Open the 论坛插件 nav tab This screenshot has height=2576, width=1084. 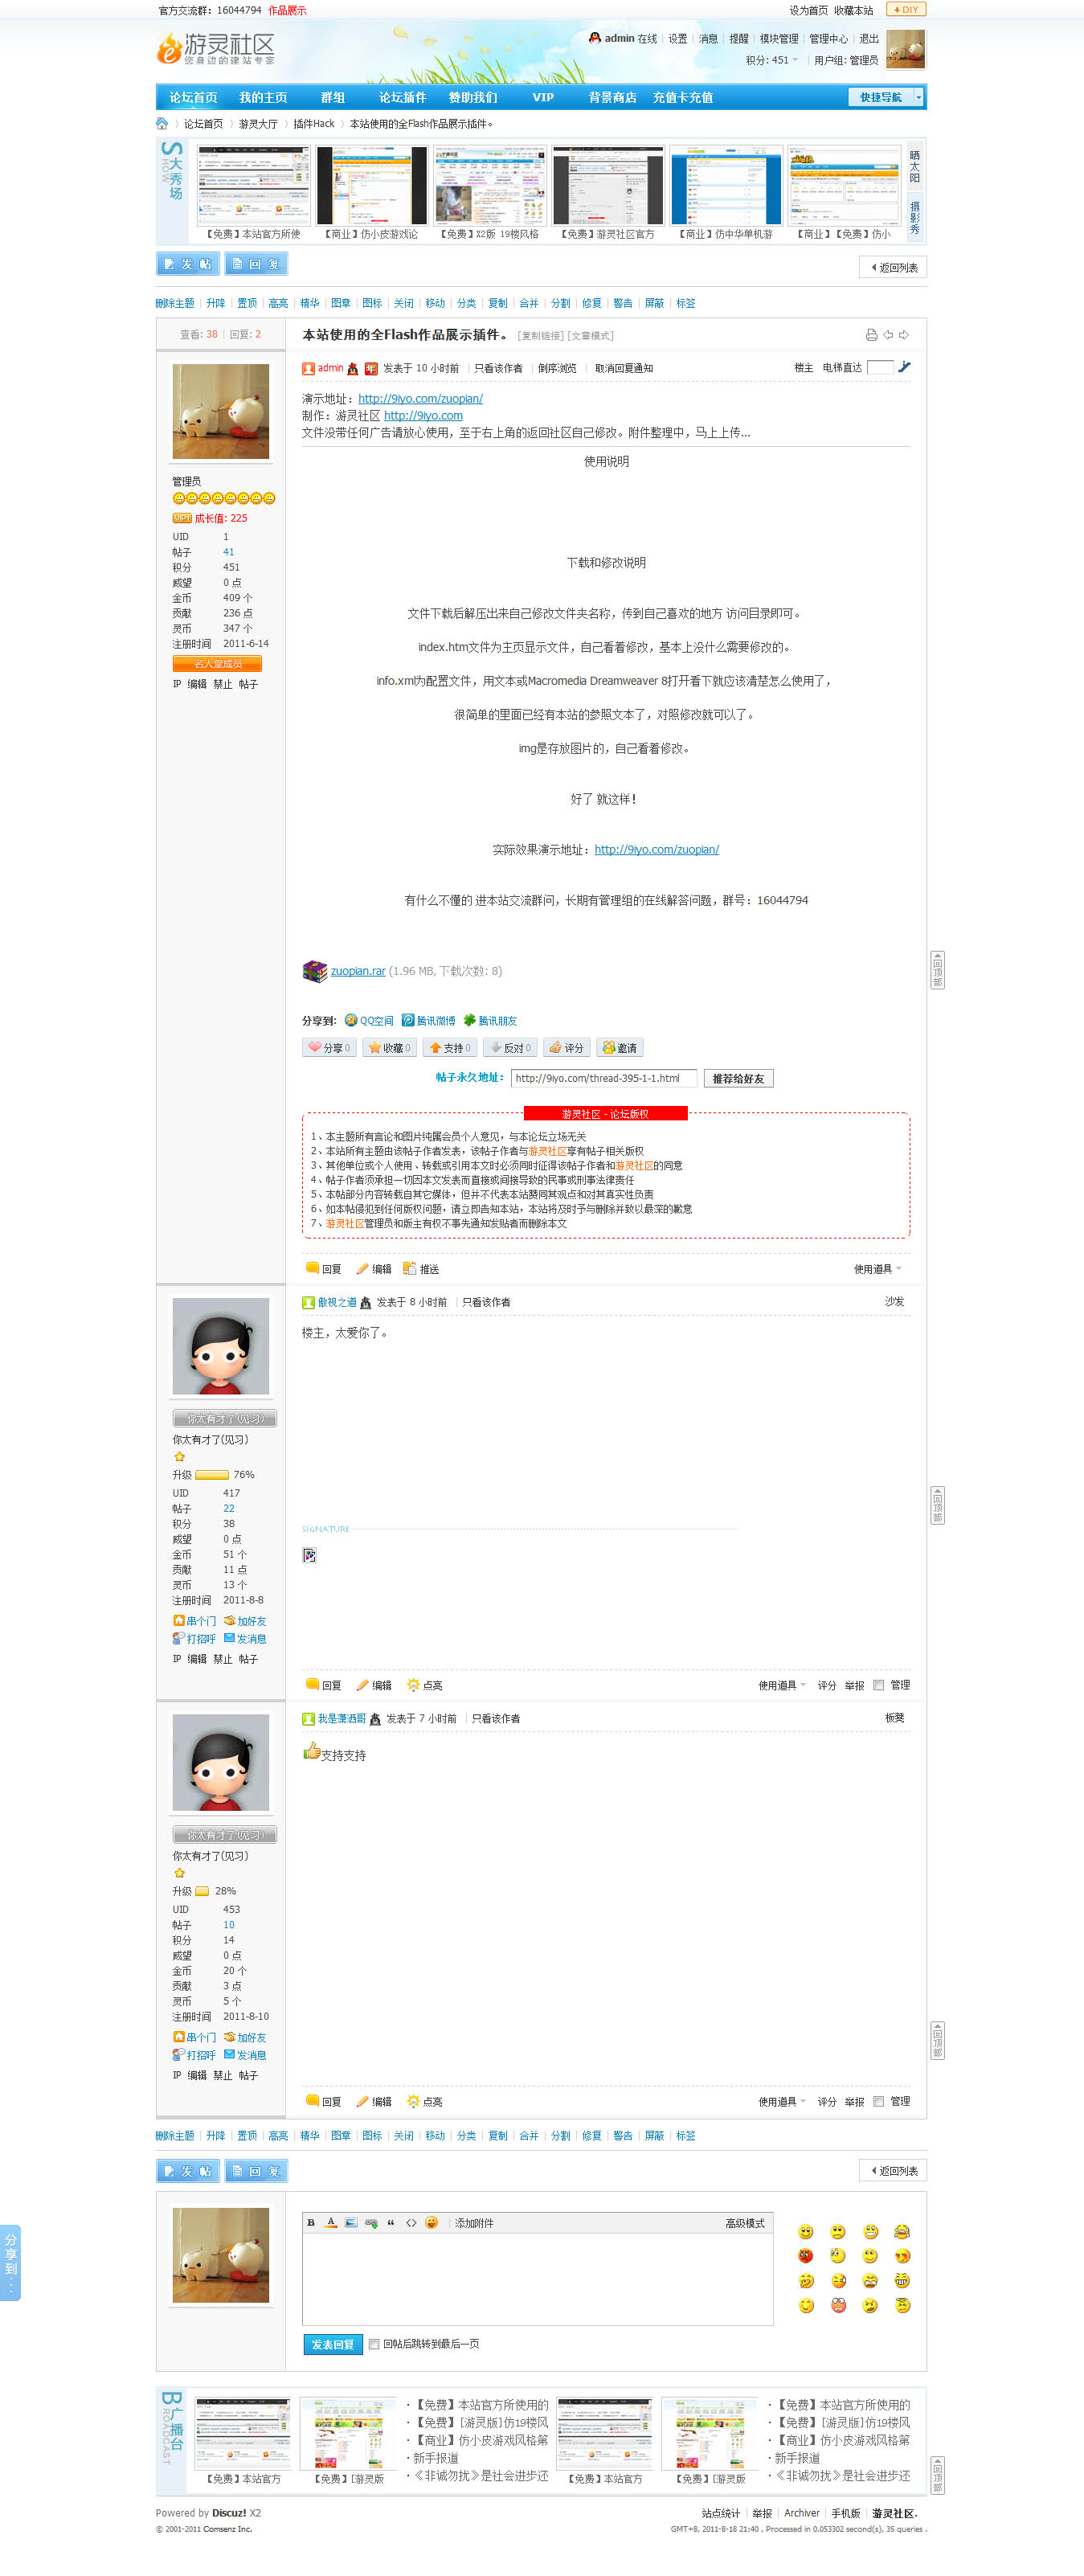[x=403, y=98]
